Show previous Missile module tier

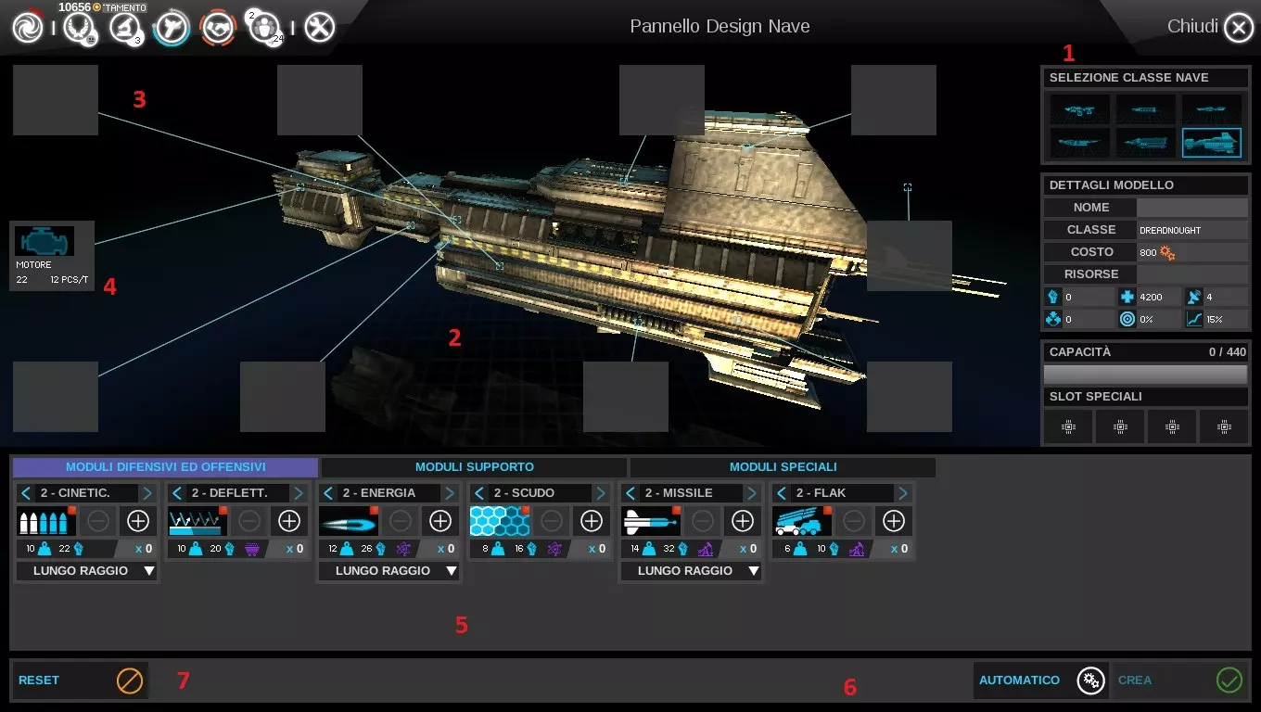(x=630, y=493)
